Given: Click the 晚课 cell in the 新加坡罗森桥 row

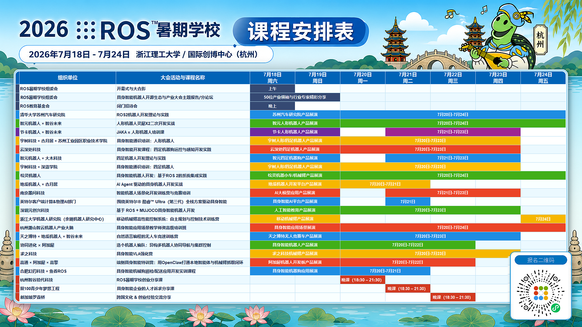Looking at the screenshot, I should [x=453, y=297].
